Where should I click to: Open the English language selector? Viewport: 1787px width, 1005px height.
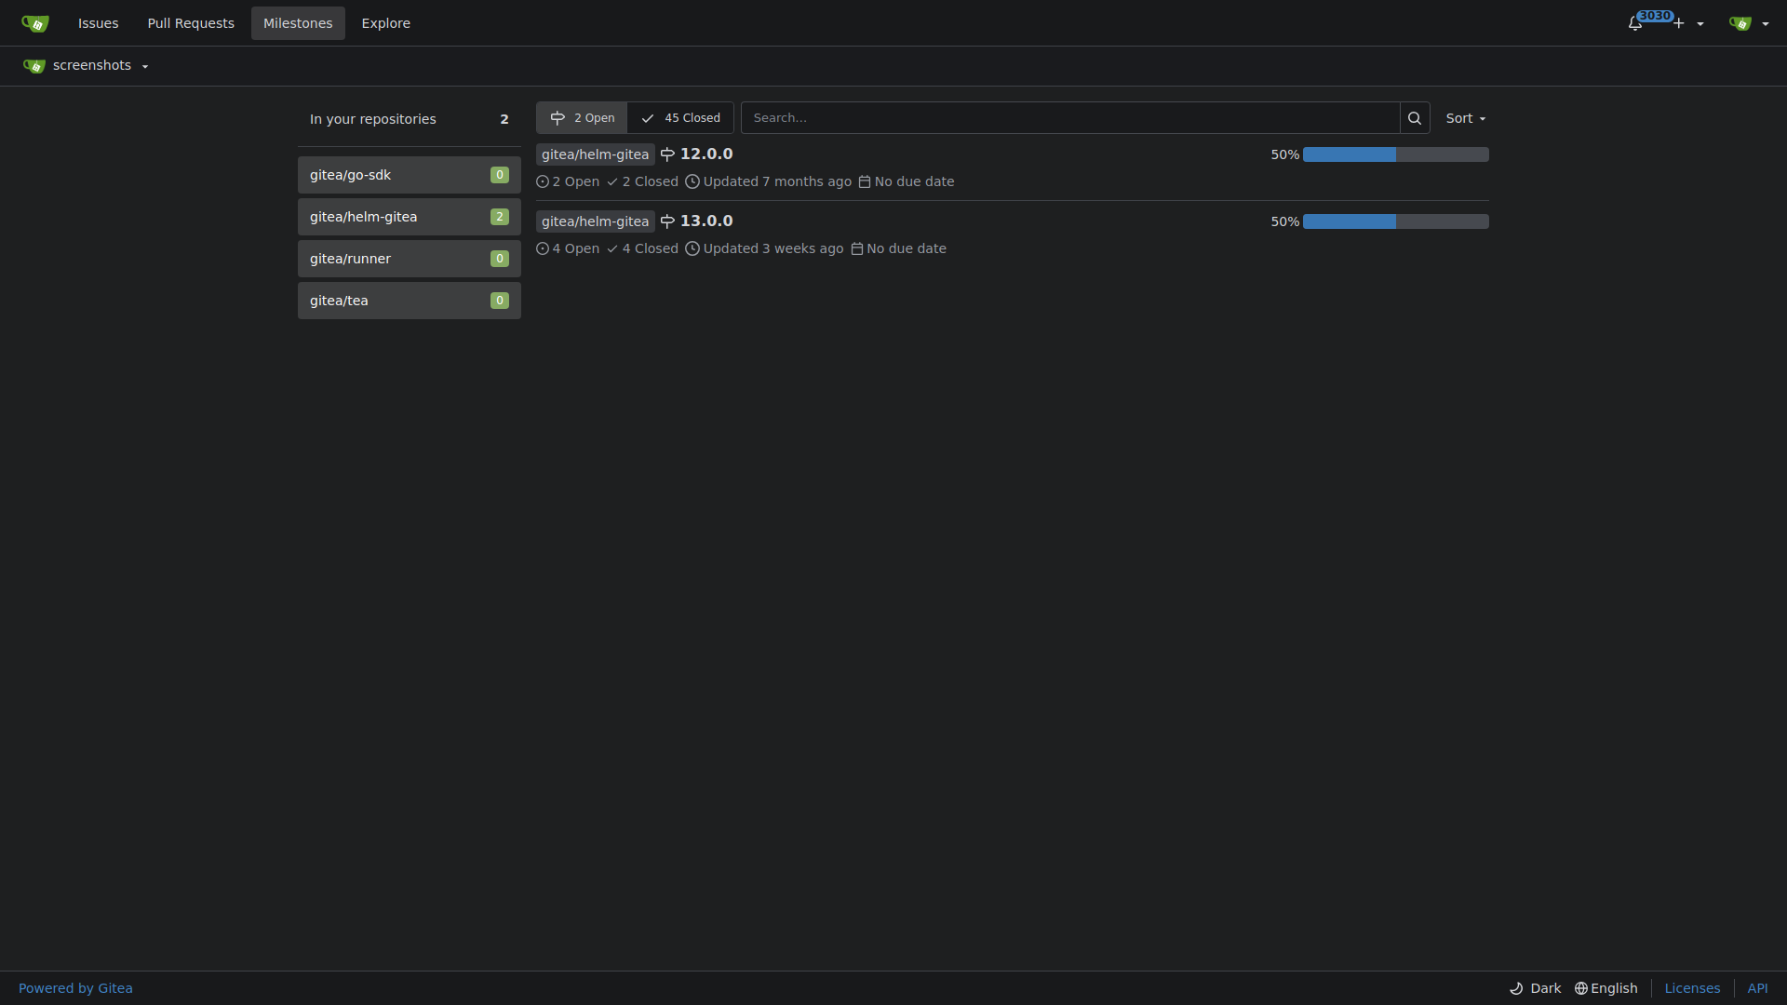1606,988
